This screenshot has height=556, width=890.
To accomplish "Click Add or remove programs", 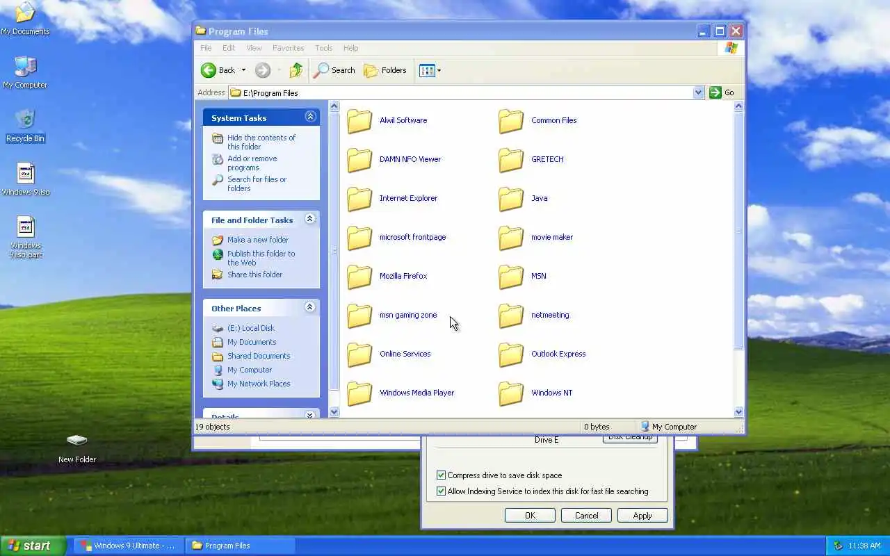I will pyautogui.click(x=252, y=163).
